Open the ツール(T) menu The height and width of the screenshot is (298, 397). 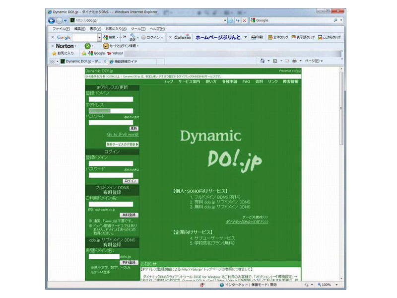(138, 29)
